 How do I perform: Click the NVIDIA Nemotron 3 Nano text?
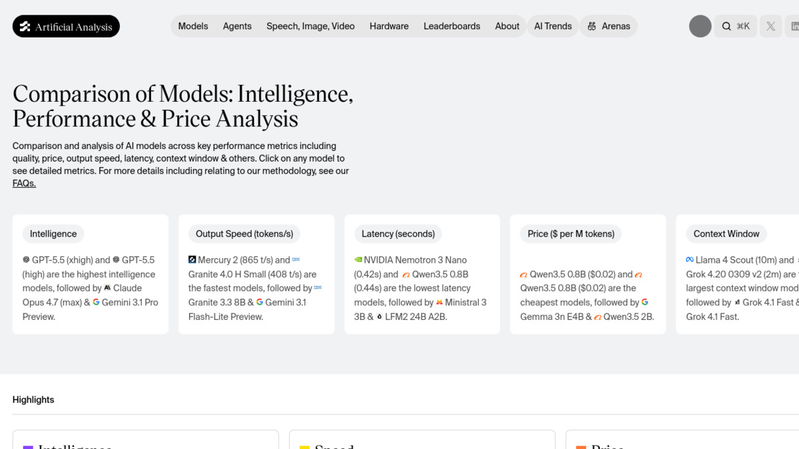tap(415, 260)
